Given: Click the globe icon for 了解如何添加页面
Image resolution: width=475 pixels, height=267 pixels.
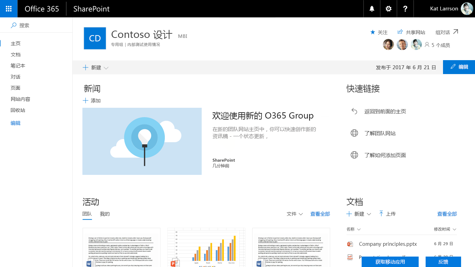Looking at the screenshot, I should [x=354, y=155].
